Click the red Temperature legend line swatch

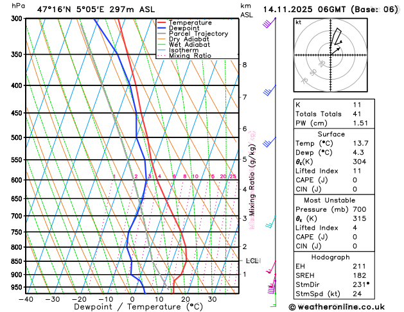tap(162, 22)
